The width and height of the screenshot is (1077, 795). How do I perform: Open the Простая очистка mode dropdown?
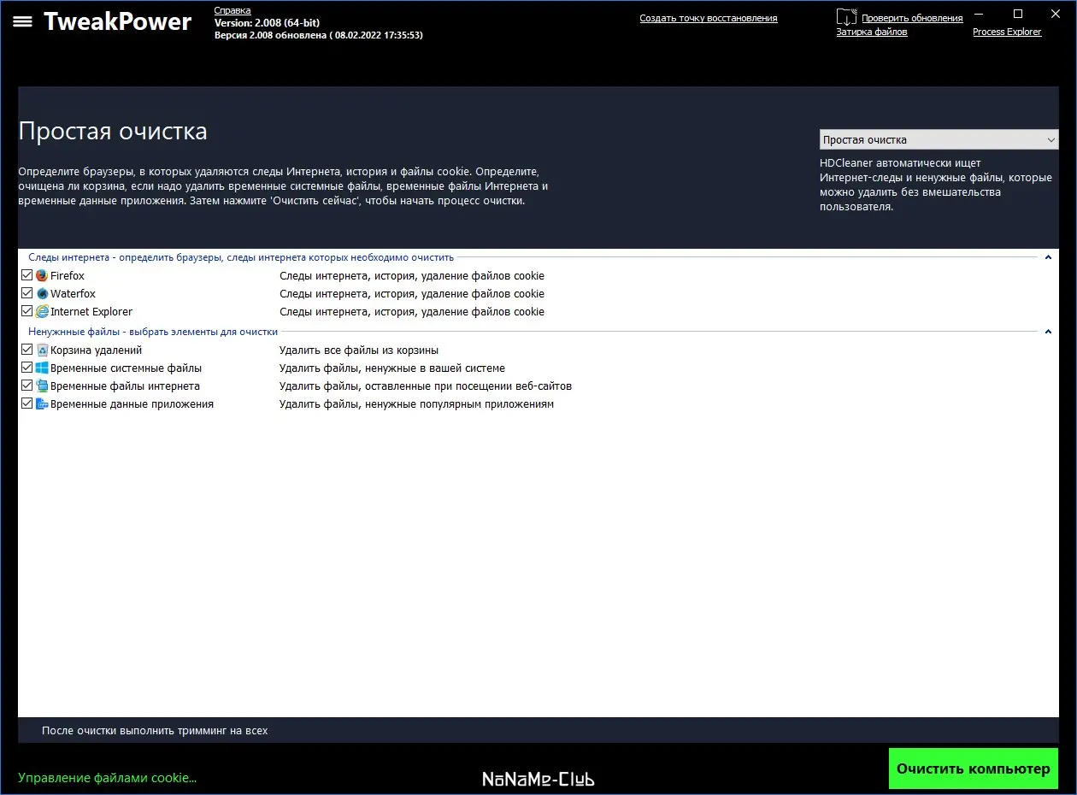pyautogui.click(x=939, y=139)
